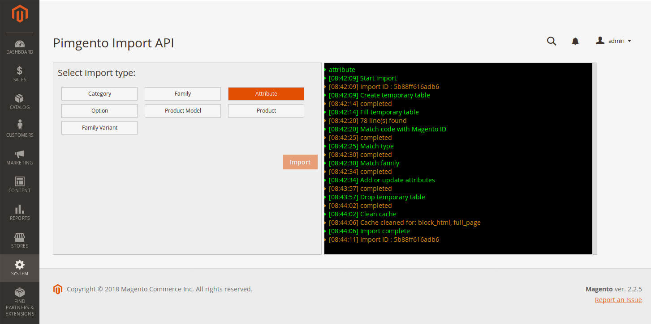This screenshot has width=651, height=324.
Task: Select the Category import type
Action: tap(99, 94)
